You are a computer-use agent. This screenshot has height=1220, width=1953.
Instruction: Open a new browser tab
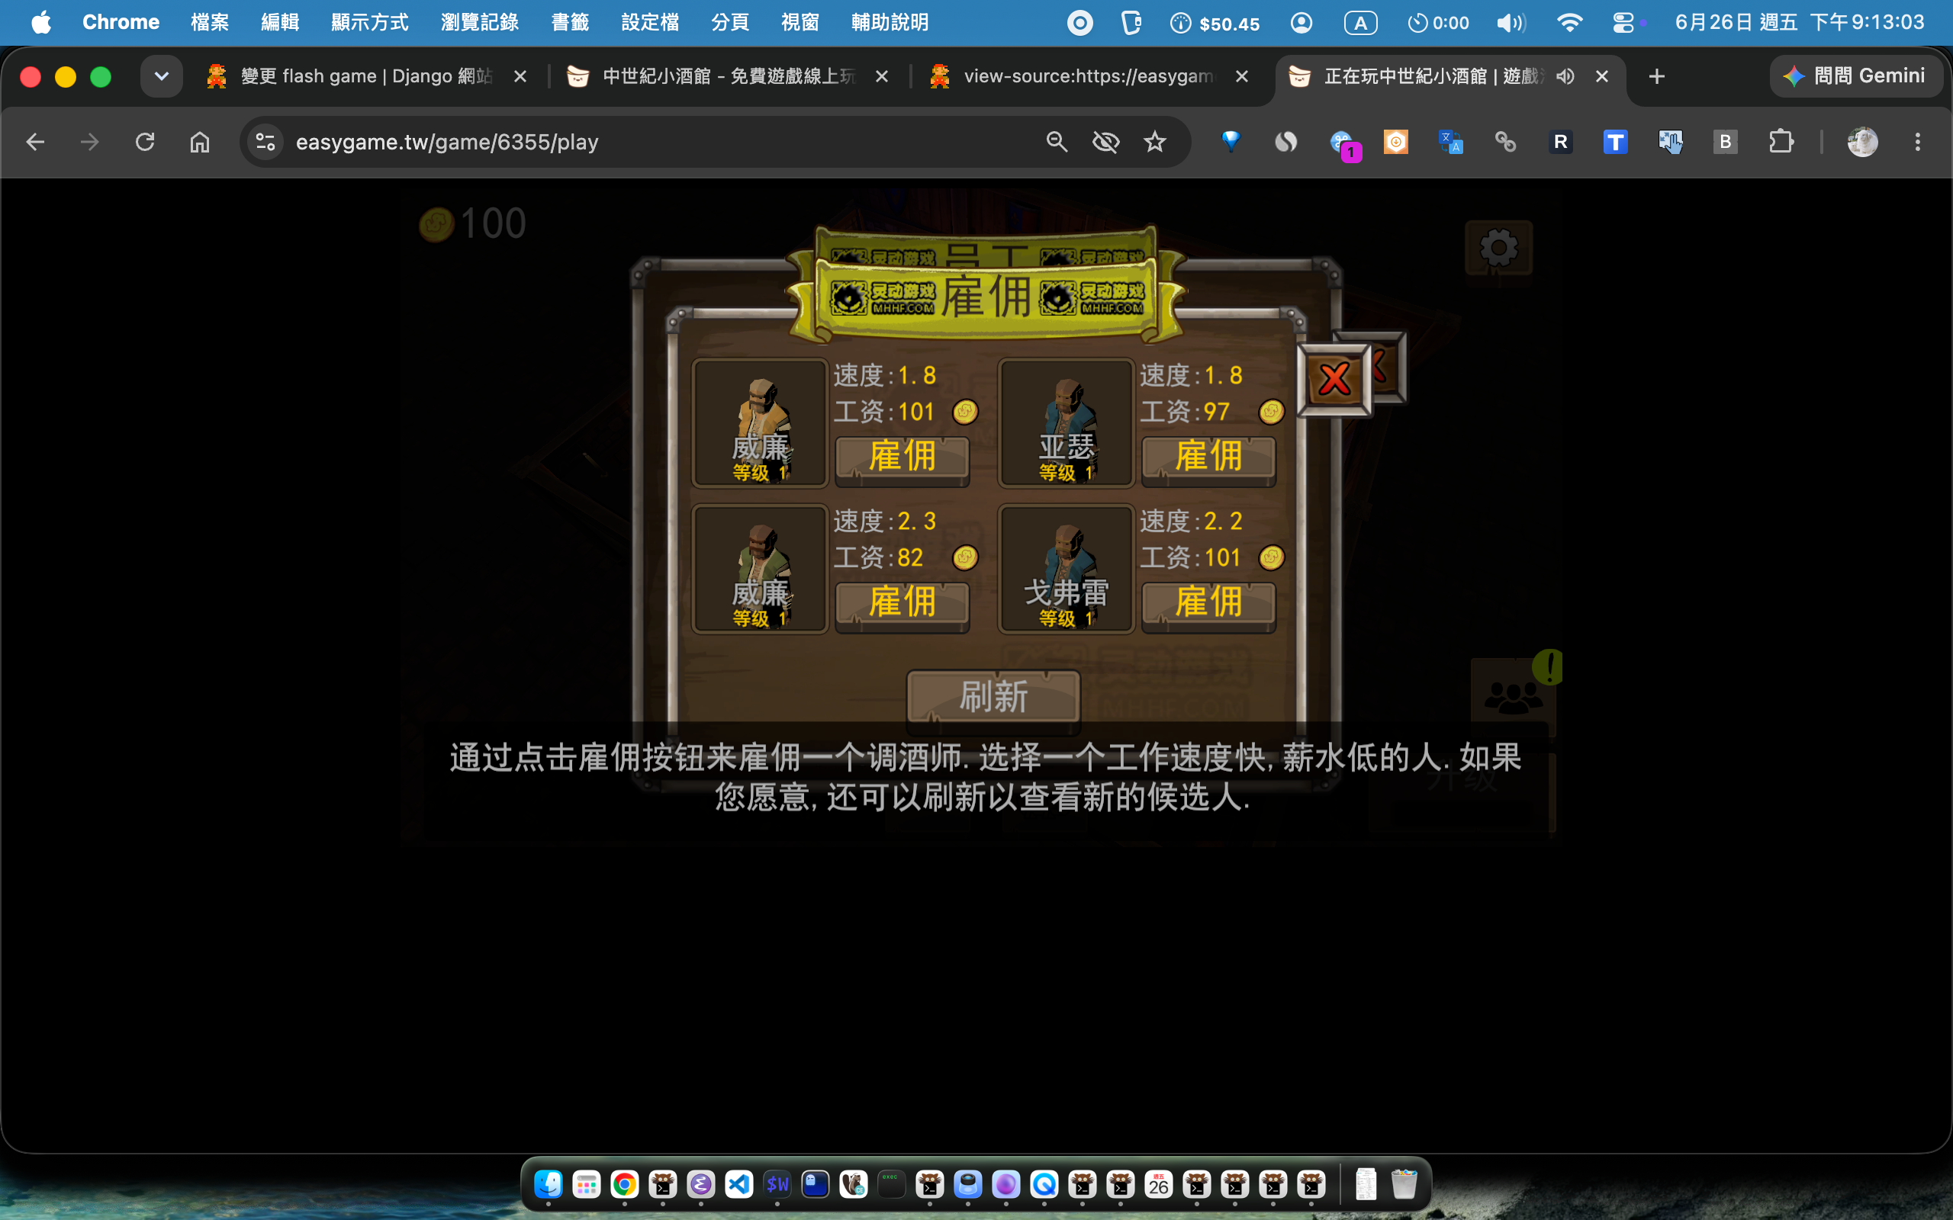coord(1657,75)
